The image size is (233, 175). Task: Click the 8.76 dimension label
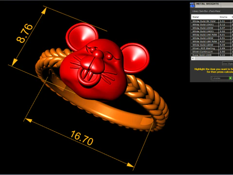[x=24, y=33]
